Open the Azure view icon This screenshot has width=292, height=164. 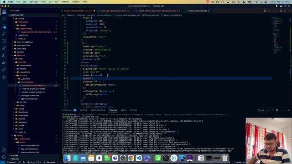[x=4, y=56]
